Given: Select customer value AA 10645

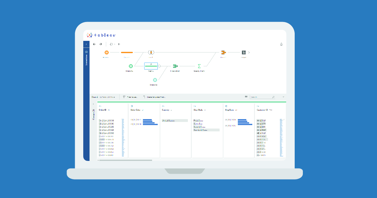Looking at the screenshot, I should [261, 130].
